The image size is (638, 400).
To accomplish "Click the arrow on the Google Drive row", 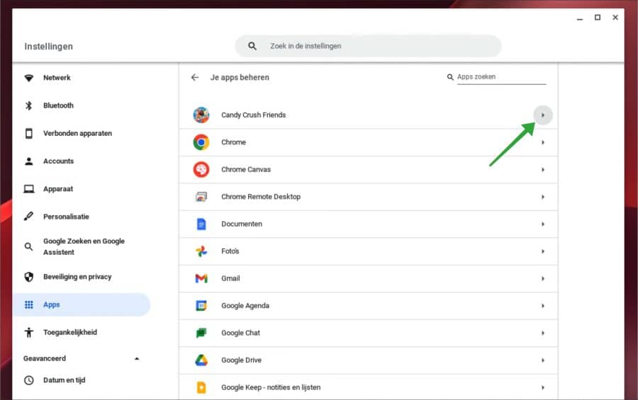I will point(543,360).
